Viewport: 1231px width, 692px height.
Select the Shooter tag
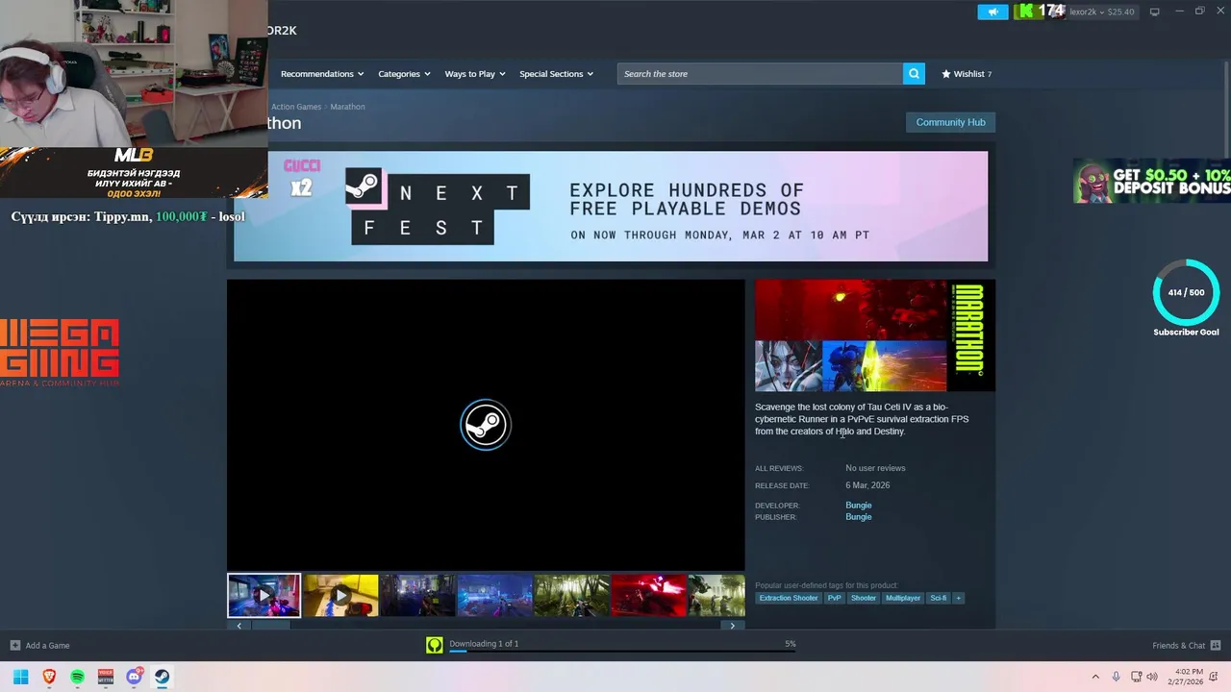(x=864, y=598)
